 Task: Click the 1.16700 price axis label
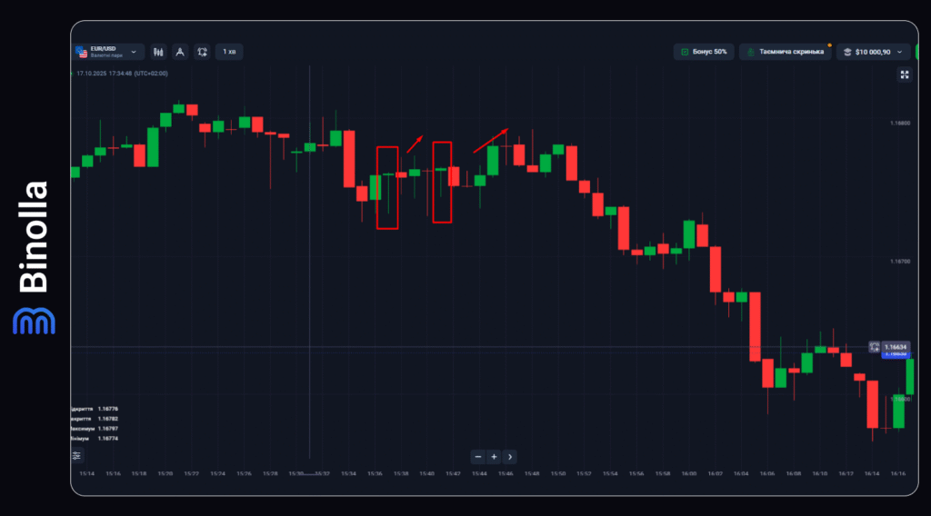[900, 260]
